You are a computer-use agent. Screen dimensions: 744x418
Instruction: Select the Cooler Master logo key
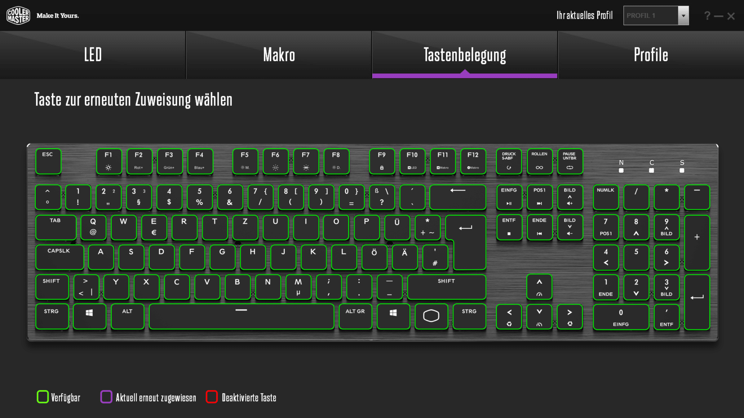point(431,316)
